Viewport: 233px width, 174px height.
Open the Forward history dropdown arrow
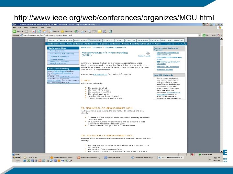click(x=30, y=31)
